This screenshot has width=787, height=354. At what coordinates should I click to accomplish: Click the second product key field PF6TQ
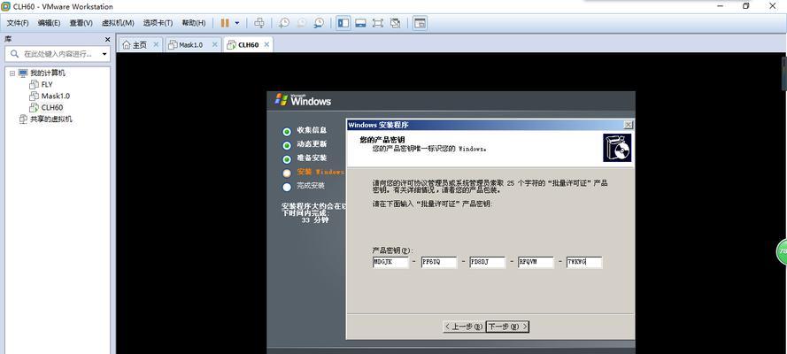point(439,262)
